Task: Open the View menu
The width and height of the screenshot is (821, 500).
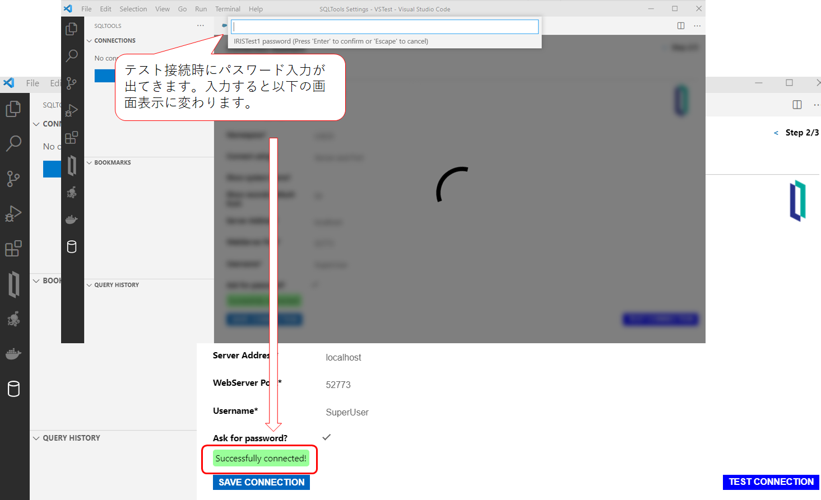Action: point(163,9)
